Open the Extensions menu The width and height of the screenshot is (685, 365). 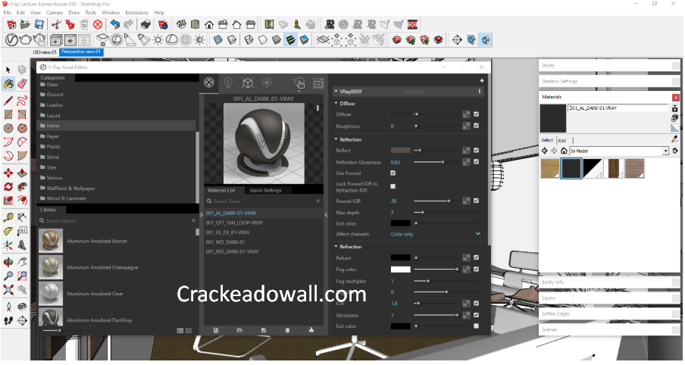click(x=136, y=13)
